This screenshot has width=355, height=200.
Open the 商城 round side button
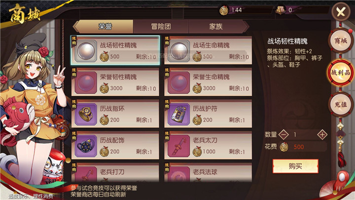(341, 41)
